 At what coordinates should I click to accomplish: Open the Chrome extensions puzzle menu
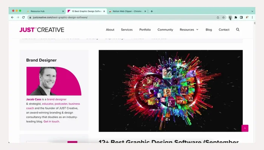236,17
